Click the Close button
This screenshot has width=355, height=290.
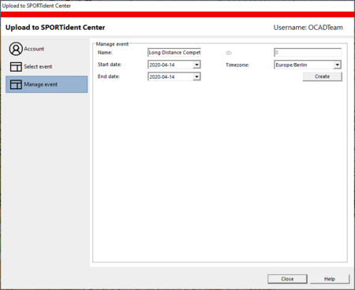click(287, 279)
